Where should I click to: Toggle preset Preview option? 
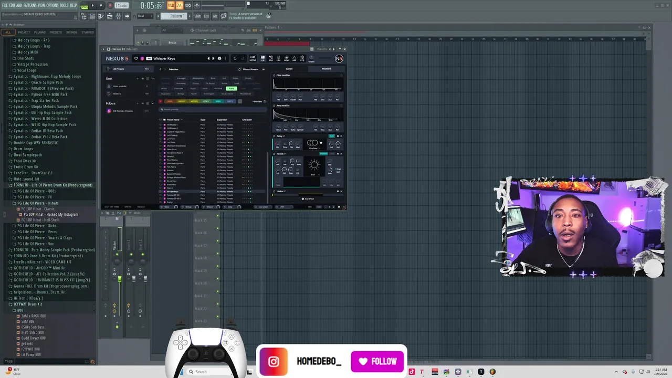(x=258, y=101)
